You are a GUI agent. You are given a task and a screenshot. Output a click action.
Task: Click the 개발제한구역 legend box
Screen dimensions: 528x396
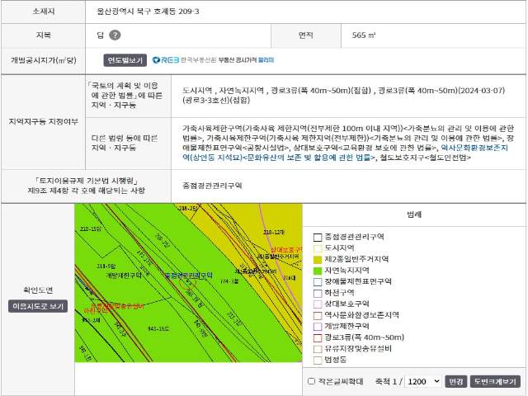318,326
